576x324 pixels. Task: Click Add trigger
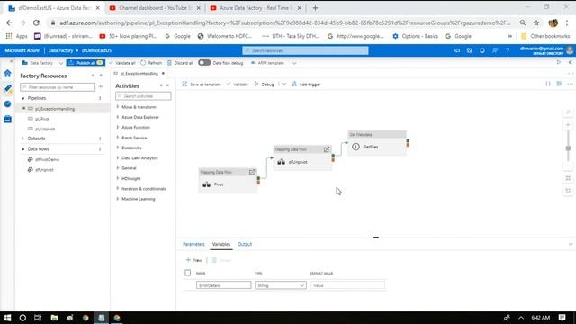pyautogui.click(x=306, y=84)
